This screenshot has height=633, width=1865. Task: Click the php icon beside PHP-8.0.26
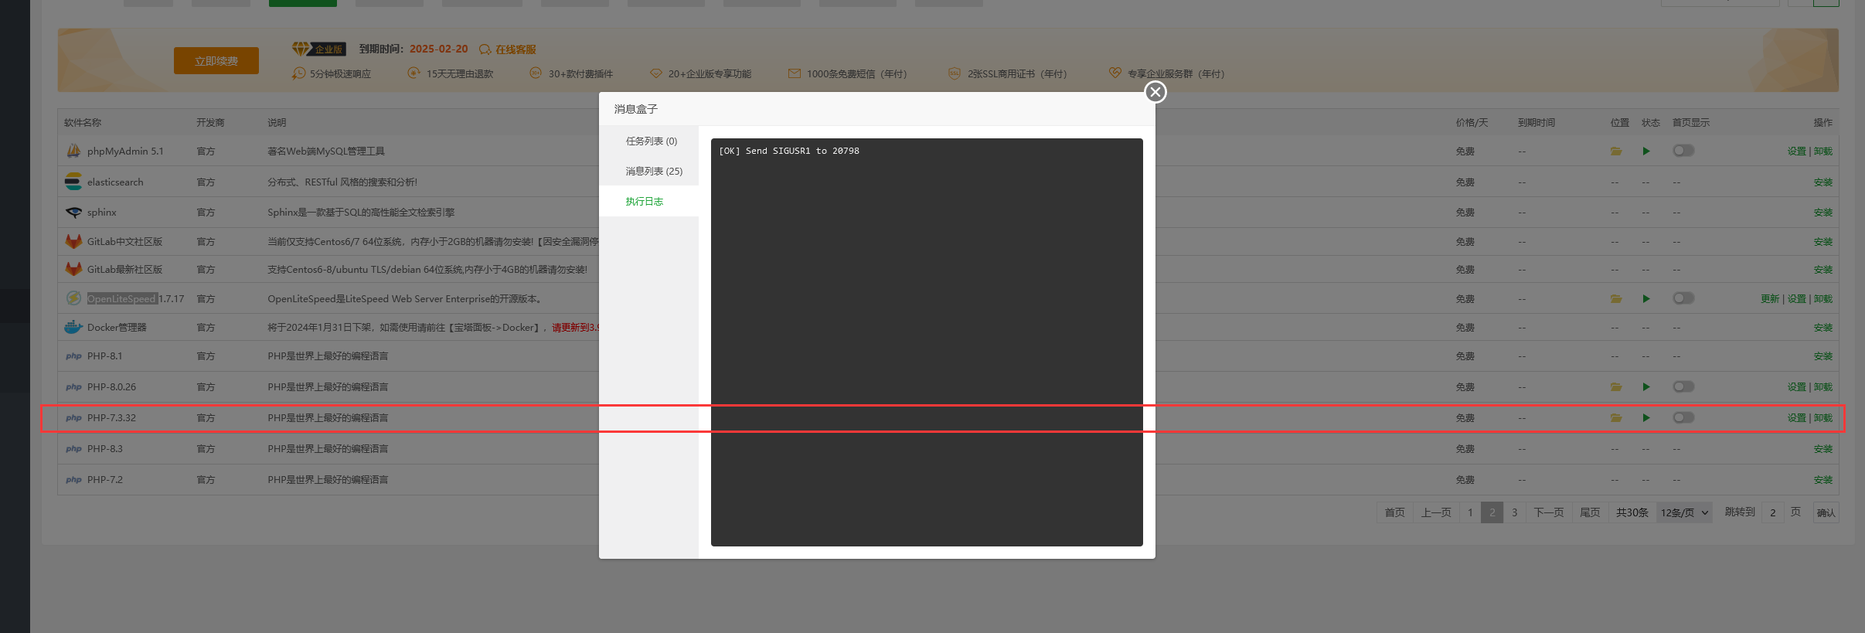pyautogui.click(x=73, y=387)
